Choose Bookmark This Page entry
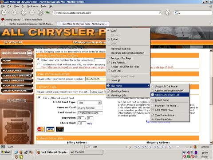Screen dimensions: 213x160 pyautogui.click(x=128, y=58)
